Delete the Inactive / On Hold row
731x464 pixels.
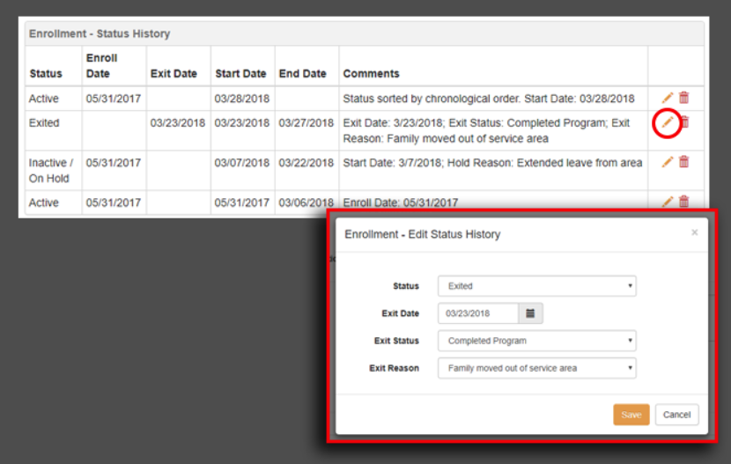tap(684, 162)
